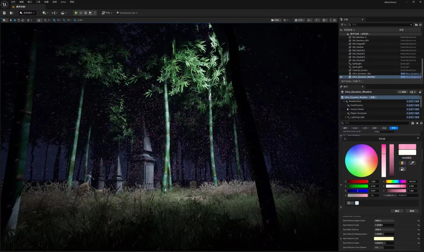424x252 pixels.
Task: Open the Ultra Dynamic Sky toolbar dropdown
Action: 127,13
